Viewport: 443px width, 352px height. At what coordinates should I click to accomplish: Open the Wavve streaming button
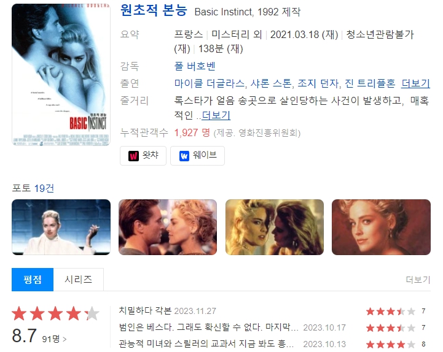197,155
